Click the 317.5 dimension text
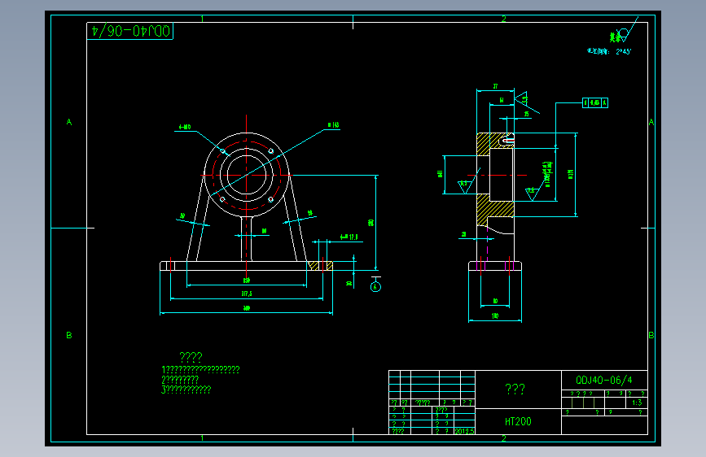706x457 pixels. (247, 294)
